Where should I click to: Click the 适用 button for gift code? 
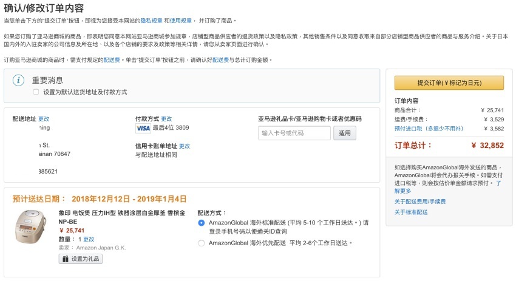point(344,133)
